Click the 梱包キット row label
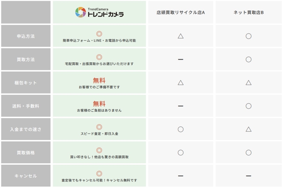This screenshot has width=283, height=188. point(26,83)
